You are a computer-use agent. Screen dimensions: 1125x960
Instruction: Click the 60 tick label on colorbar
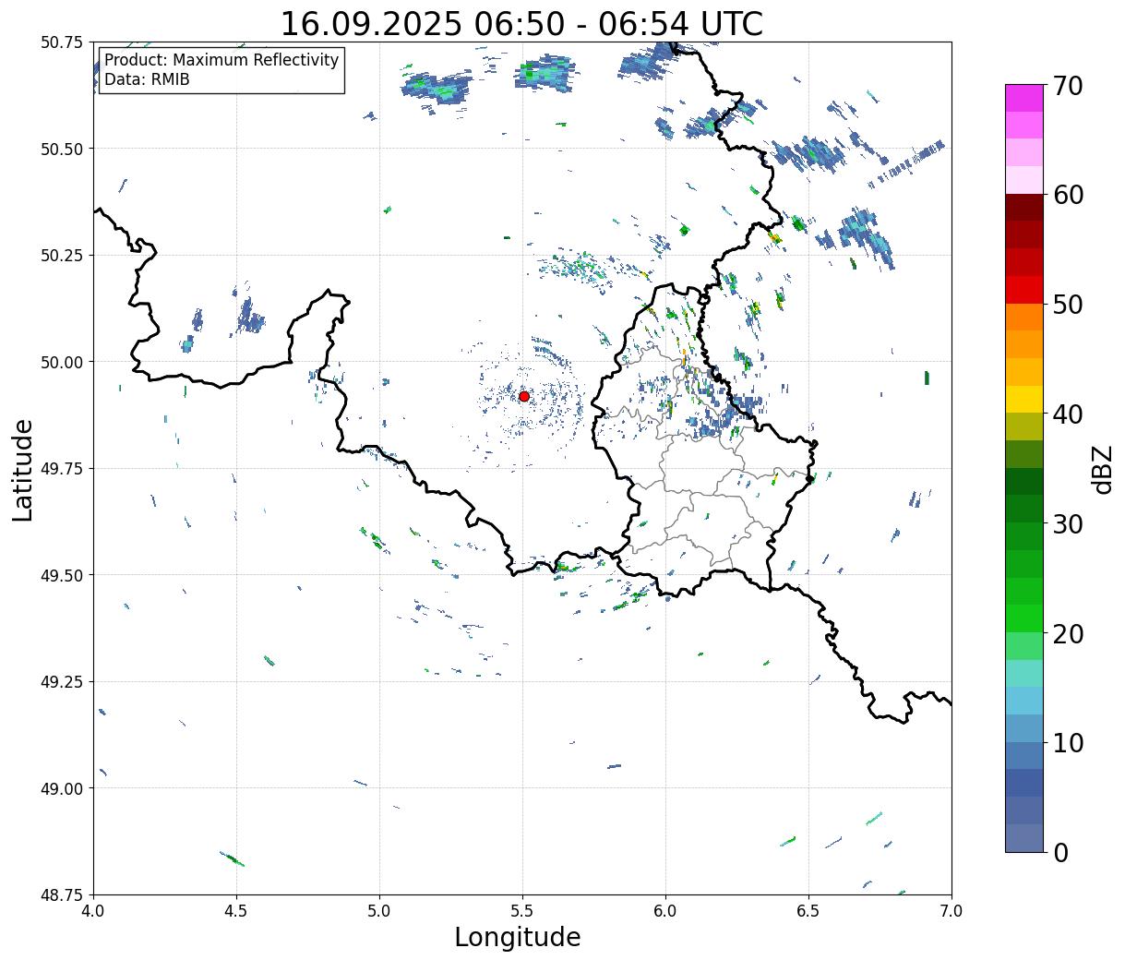click(x=1068, y=195)
